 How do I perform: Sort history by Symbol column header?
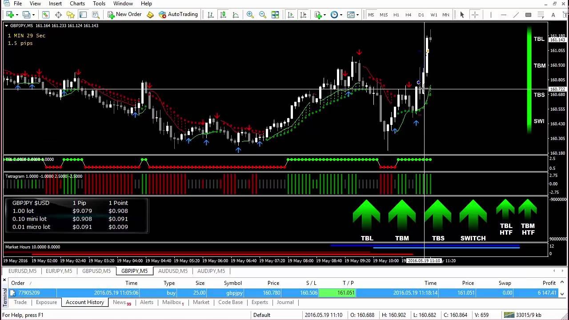(232, 283)
